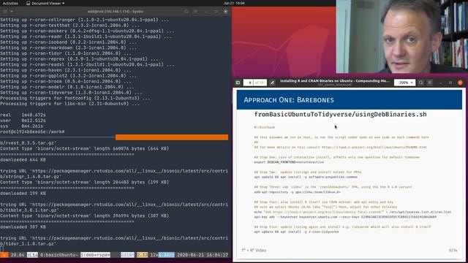Open the cloud.r-project.org README URL in slide
This screenshot has width=468, height=263.
(374, 148)
